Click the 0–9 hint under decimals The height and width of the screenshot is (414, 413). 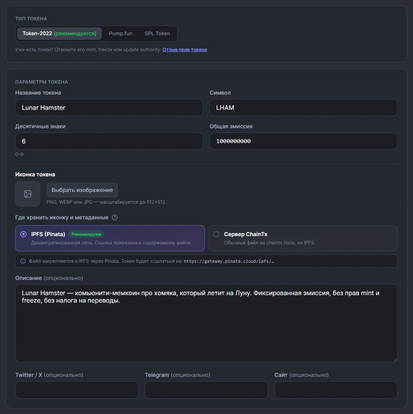click(19, 154)
